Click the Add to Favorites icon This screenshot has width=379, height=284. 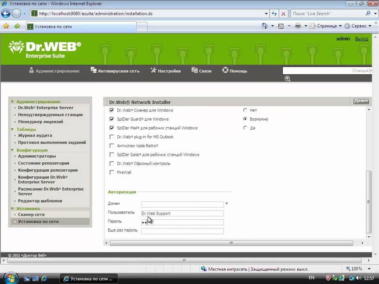17,26
